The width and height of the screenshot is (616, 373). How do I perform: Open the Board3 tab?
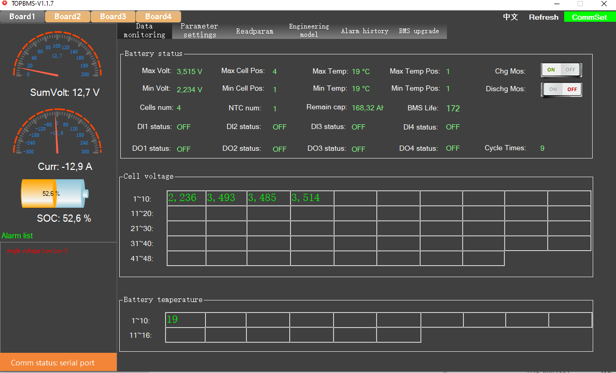(113, 17)
